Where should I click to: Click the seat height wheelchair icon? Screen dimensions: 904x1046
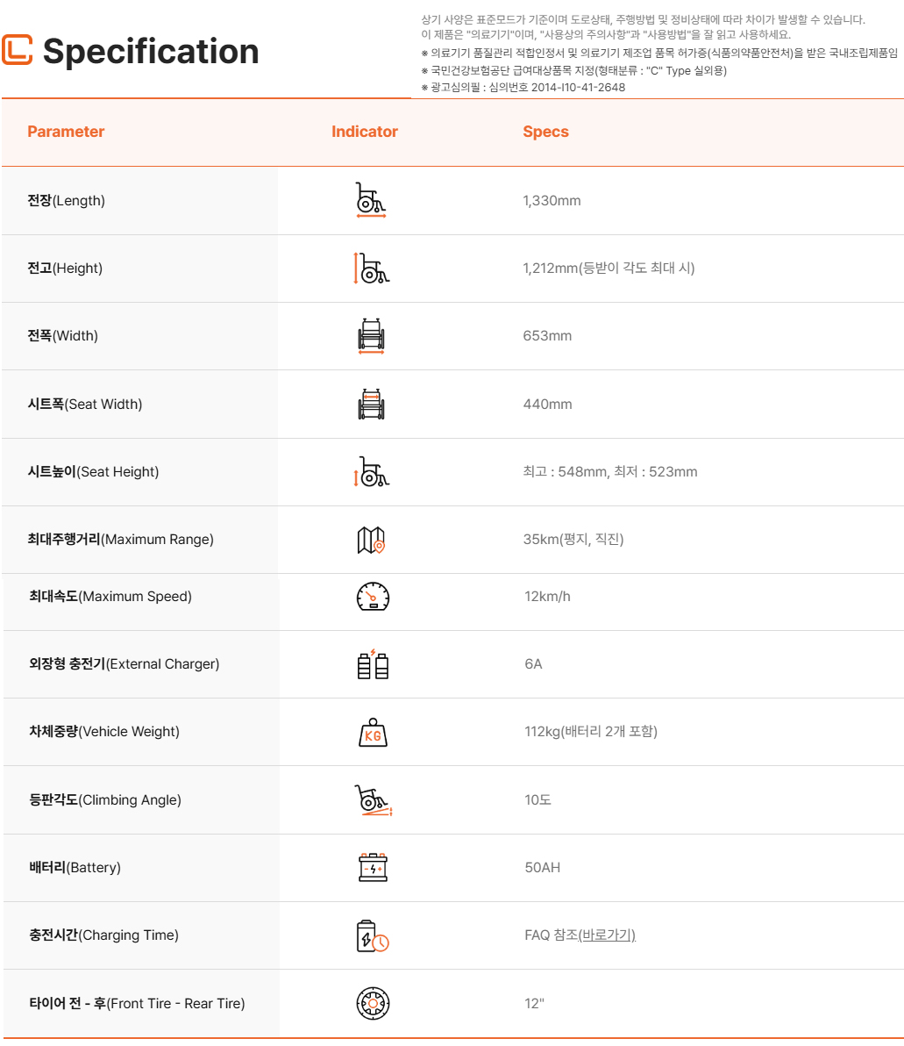(371, 471)
